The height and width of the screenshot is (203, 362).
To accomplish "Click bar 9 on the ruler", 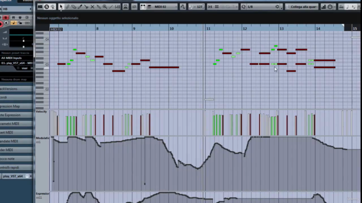I will coord(134,29).
